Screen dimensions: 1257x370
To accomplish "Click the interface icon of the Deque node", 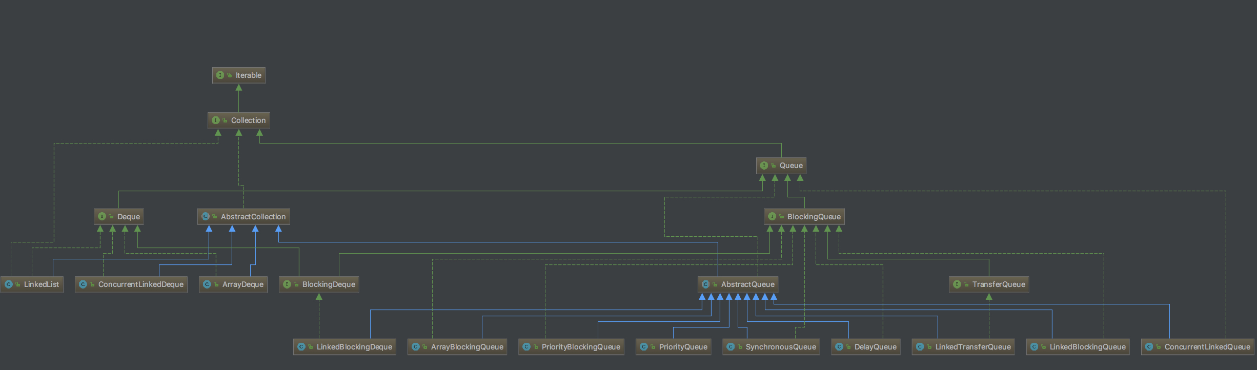I will pos(102,217).
